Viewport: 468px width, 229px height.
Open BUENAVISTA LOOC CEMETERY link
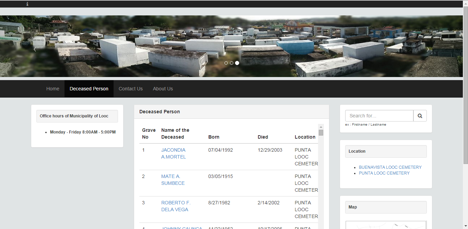pos(390,167)
